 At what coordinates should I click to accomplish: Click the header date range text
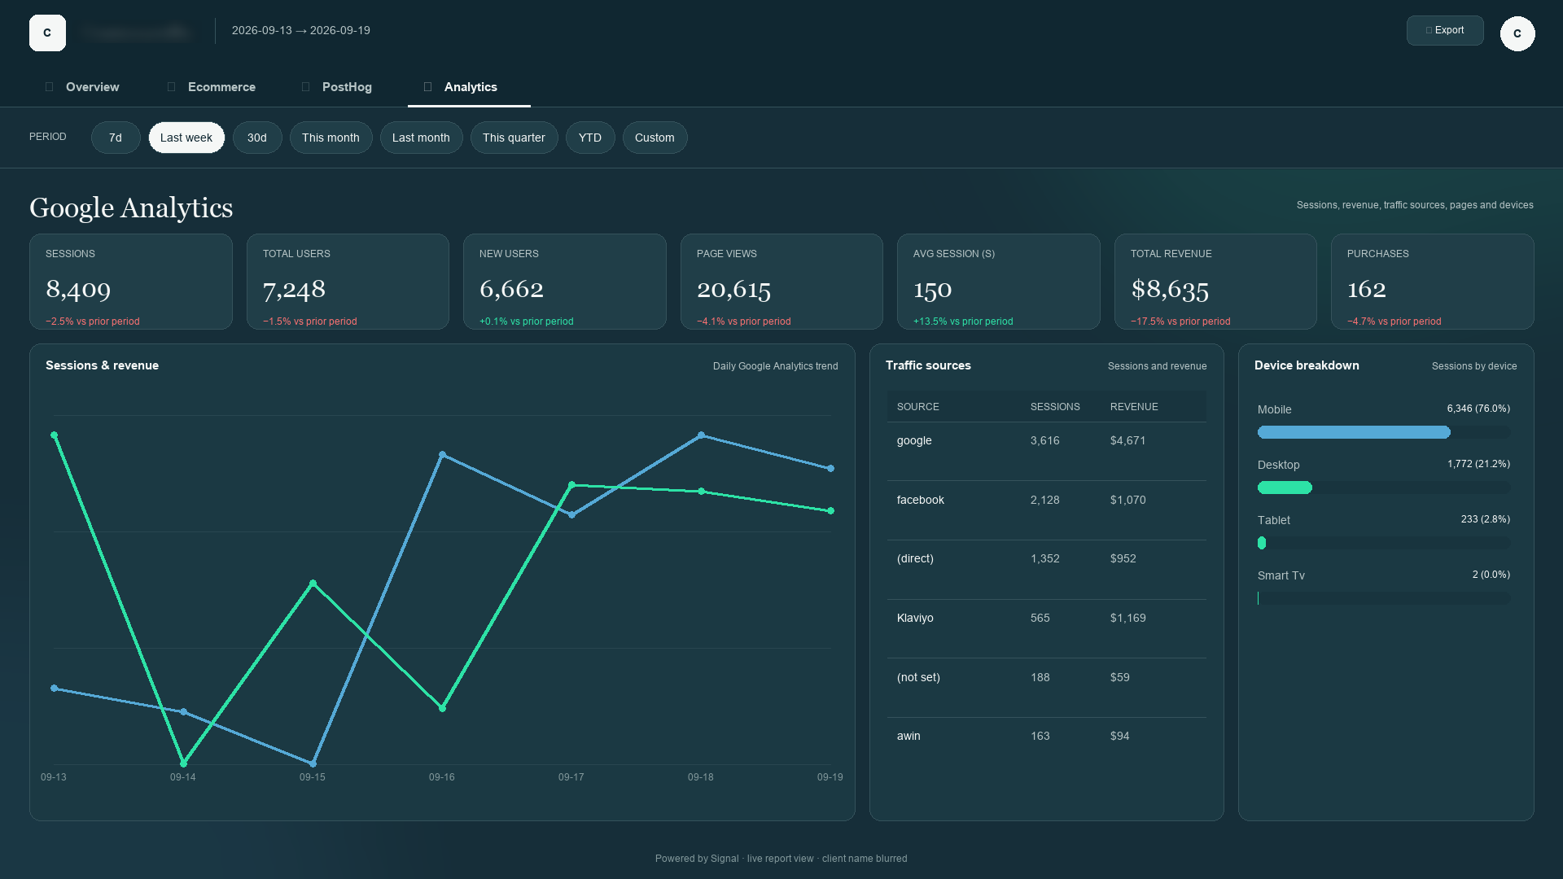click(301, 30)
